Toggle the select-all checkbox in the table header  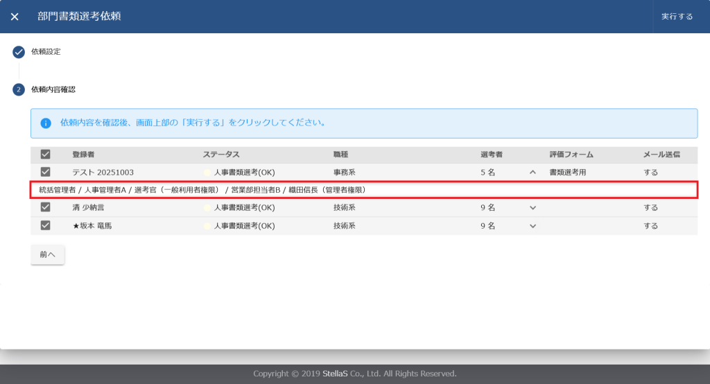(46, 155)
